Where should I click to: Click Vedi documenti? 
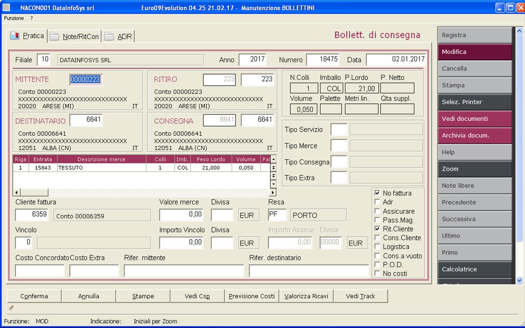(475, 119)
